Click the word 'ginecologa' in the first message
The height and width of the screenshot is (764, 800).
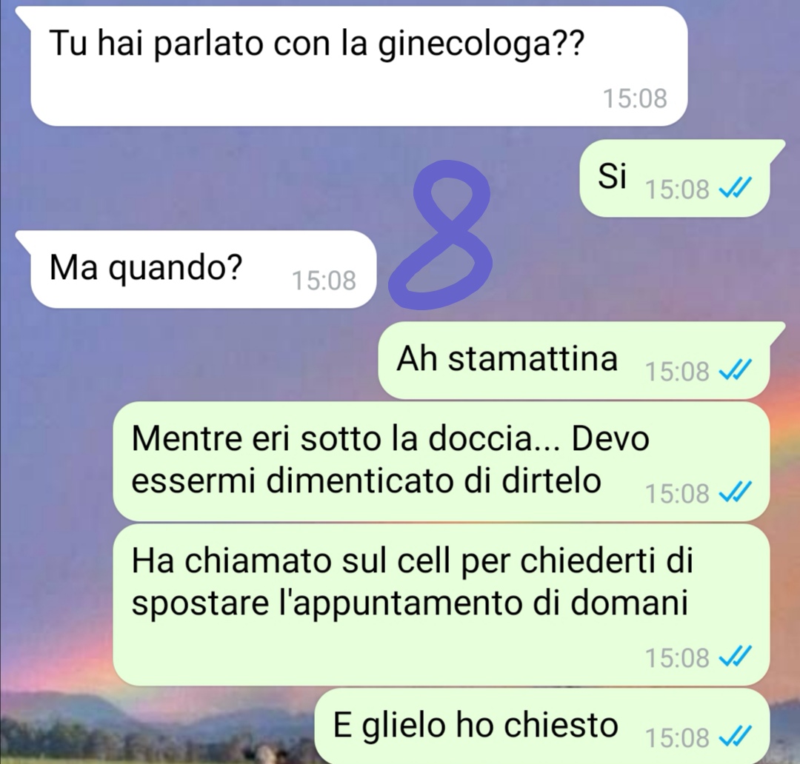[464, 45]
